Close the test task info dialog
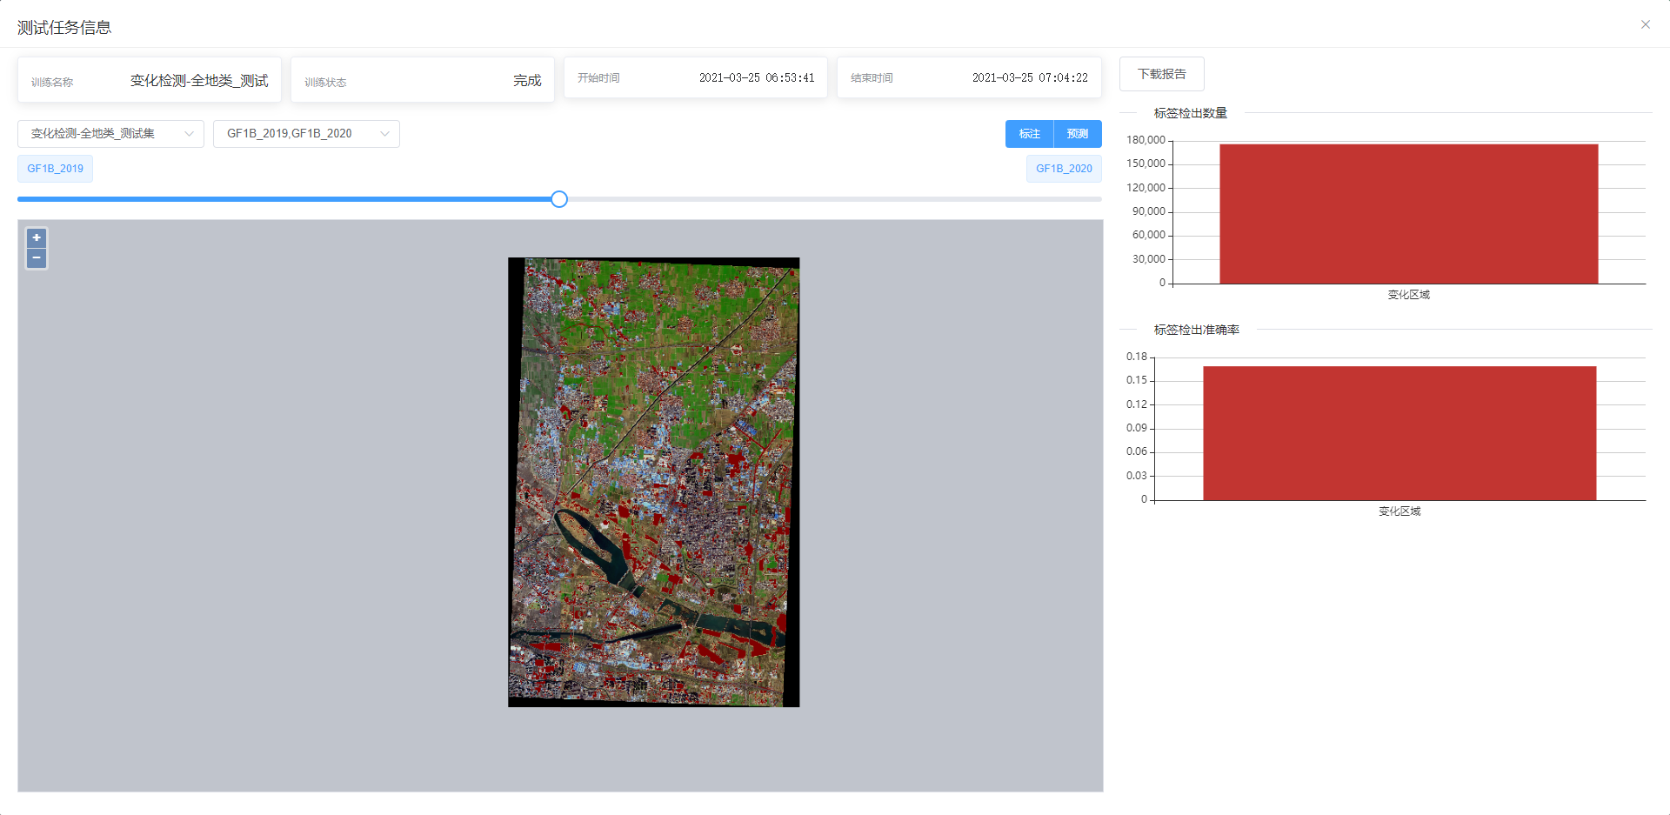The height and width of the screenshot is (815, 1670). pyautogui.click(x=1645, y=24)
